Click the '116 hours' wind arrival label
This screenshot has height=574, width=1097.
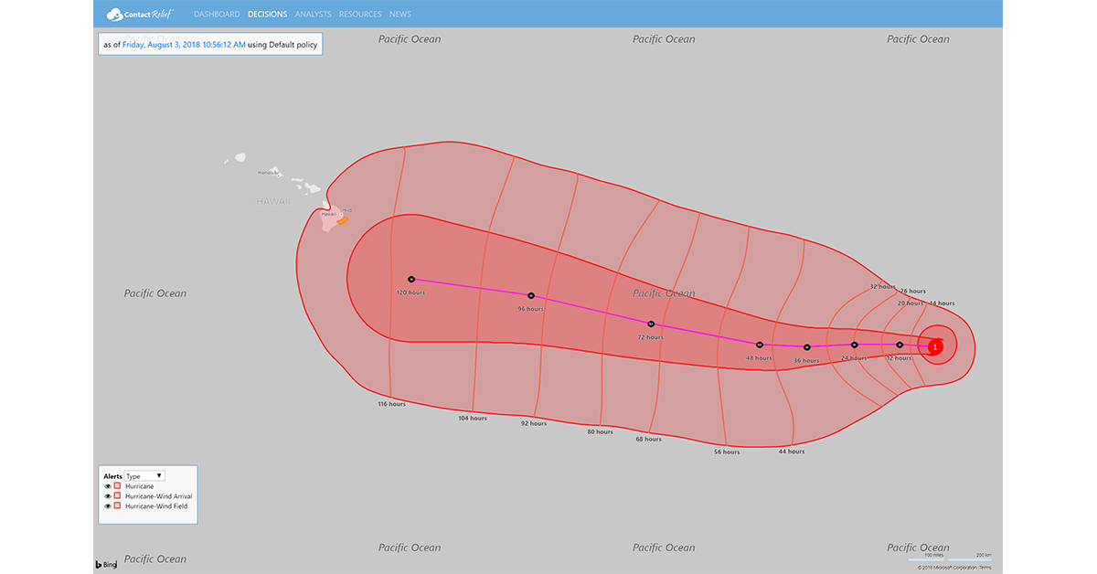click(391, 404)
